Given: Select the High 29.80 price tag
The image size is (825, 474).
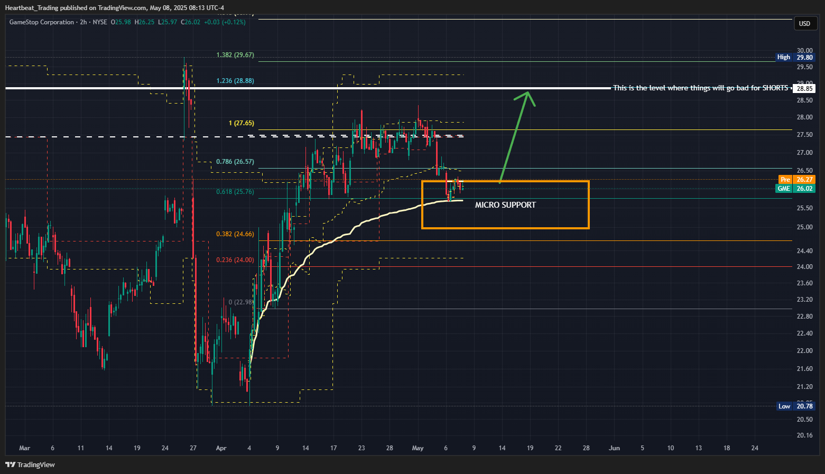Looking at the screenshot, I should 795,57.
